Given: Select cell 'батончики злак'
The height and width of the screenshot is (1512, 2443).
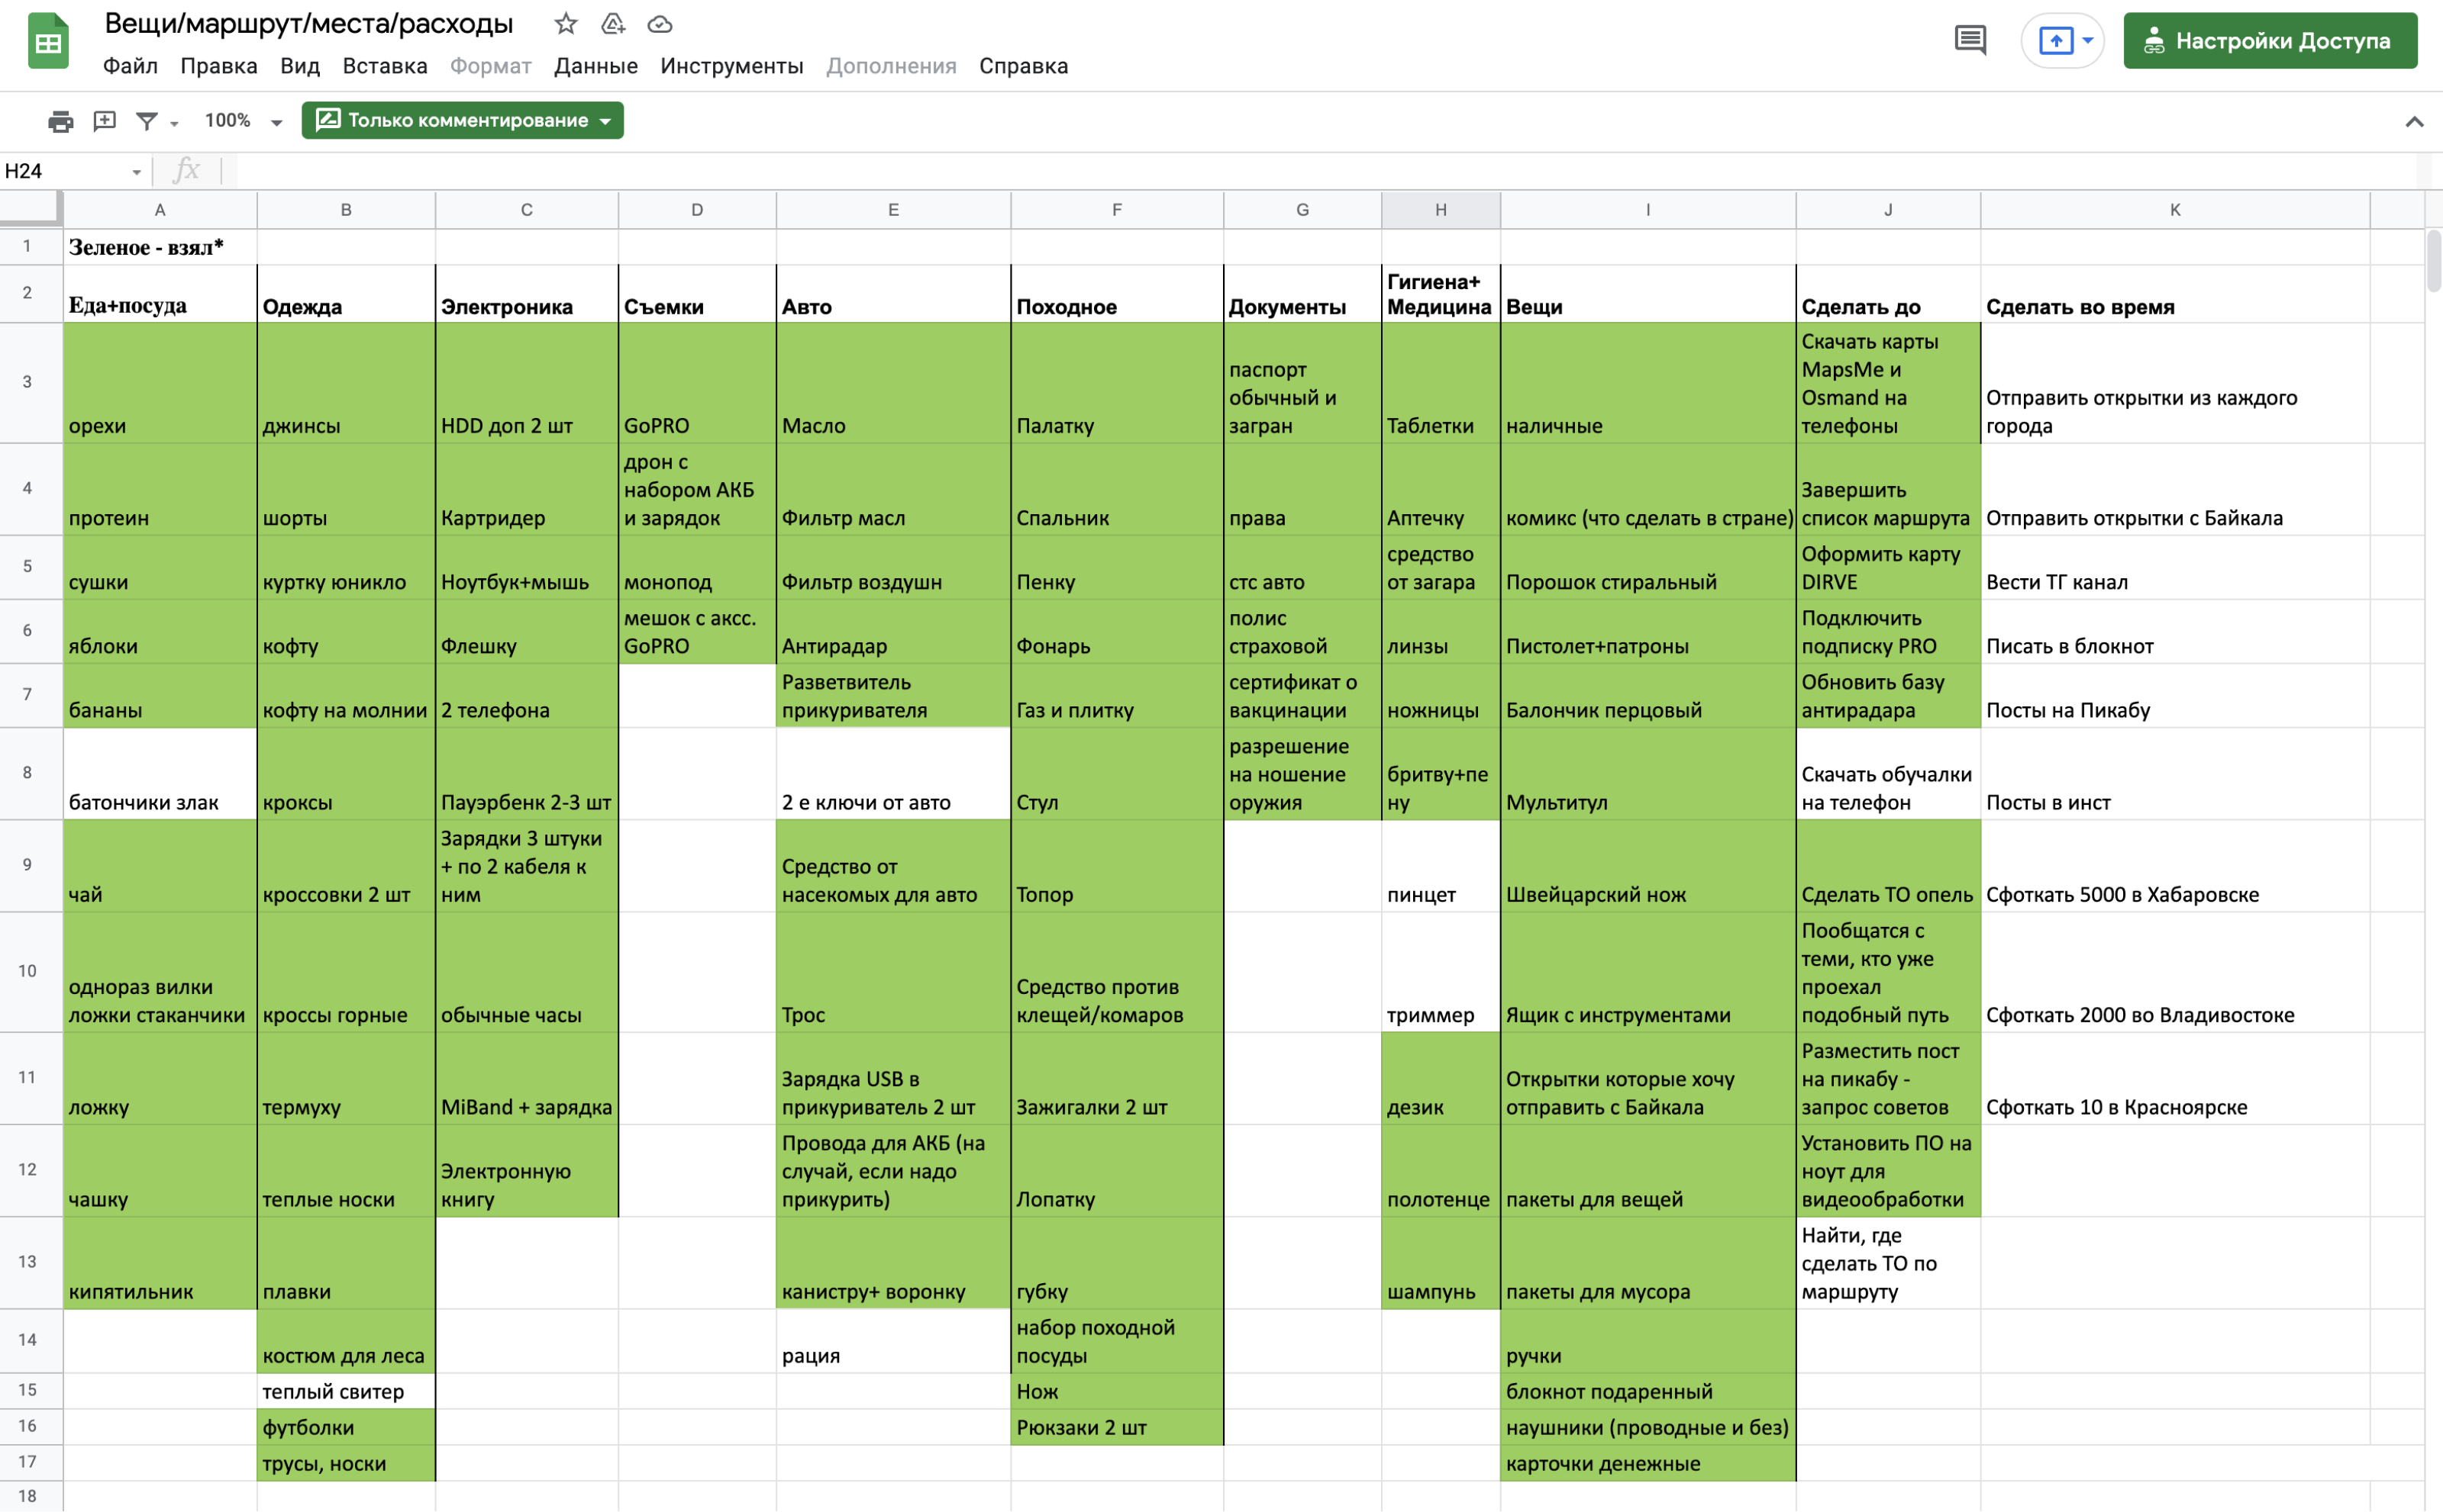Looking at the screenshot, I should point(160,774).
